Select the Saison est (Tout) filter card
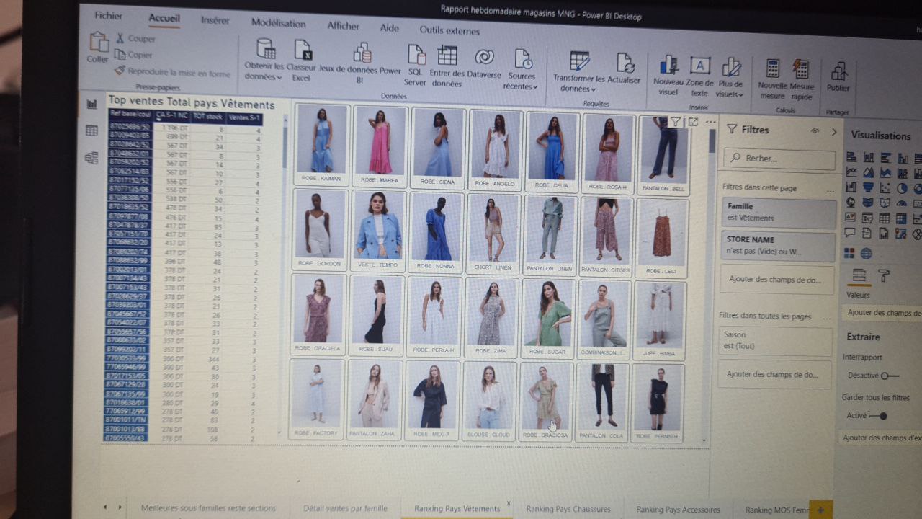Image resolution: width=922 pixels, height=519 pixels. tap(775, 340)
